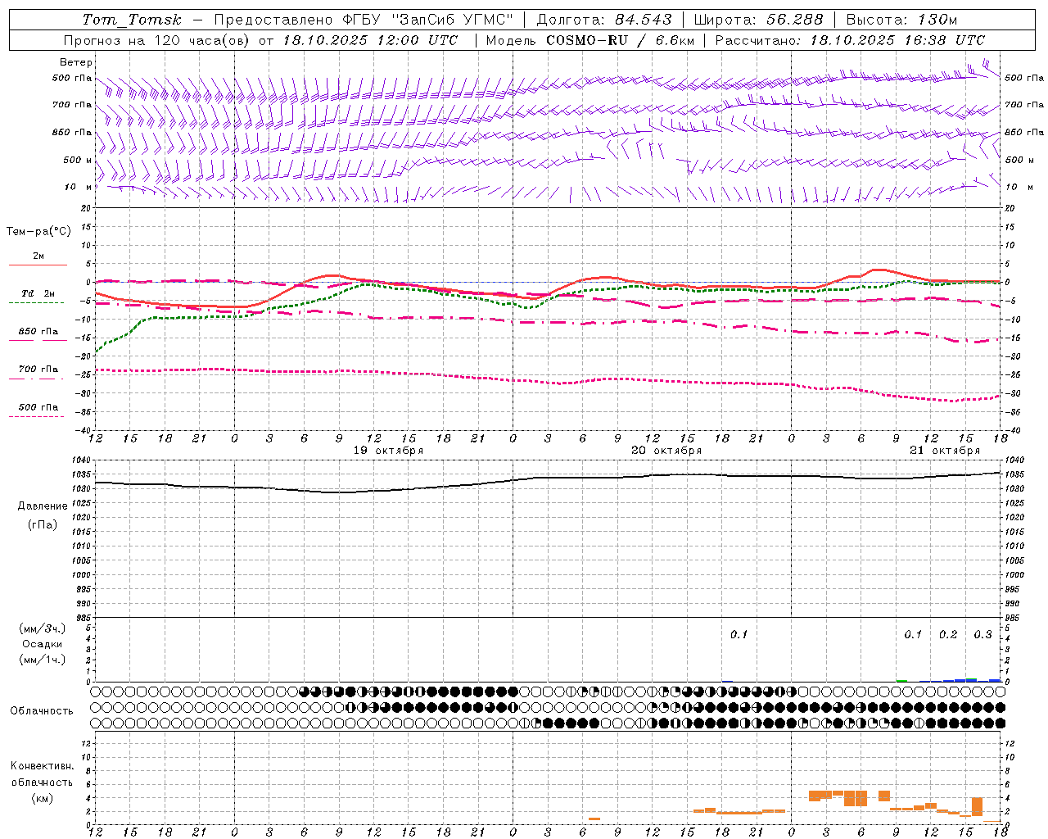
Task: Click the latitude value 'Широта: 56.288'
Action: point(758,20)
